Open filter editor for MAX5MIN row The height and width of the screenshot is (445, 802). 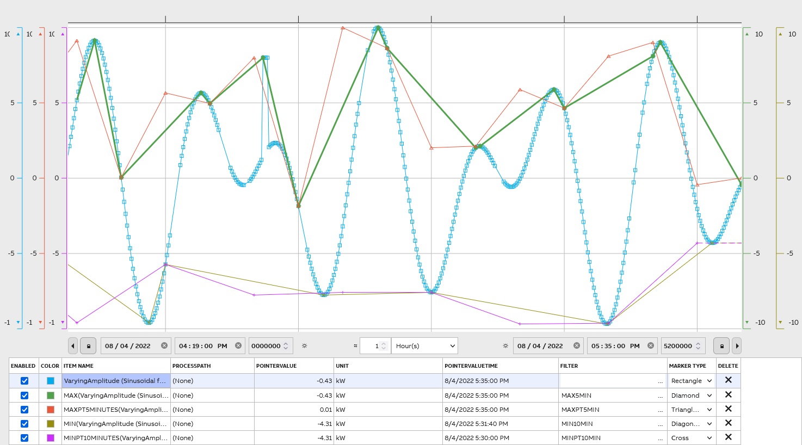(660, 396)
